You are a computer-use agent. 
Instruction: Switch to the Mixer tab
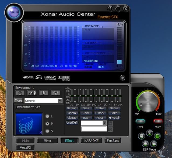click(47, 141)
